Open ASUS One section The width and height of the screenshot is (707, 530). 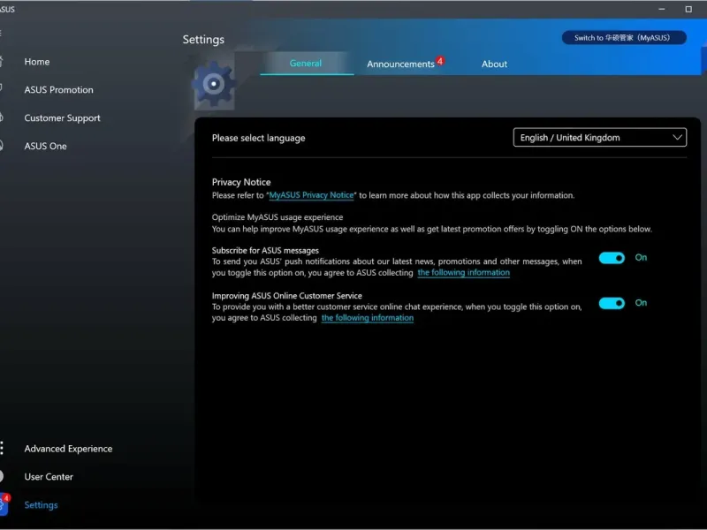46,146
